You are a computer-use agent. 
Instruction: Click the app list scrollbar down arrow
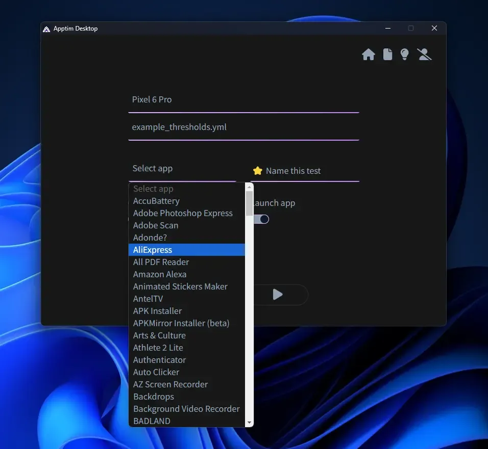tap(249, 422)
